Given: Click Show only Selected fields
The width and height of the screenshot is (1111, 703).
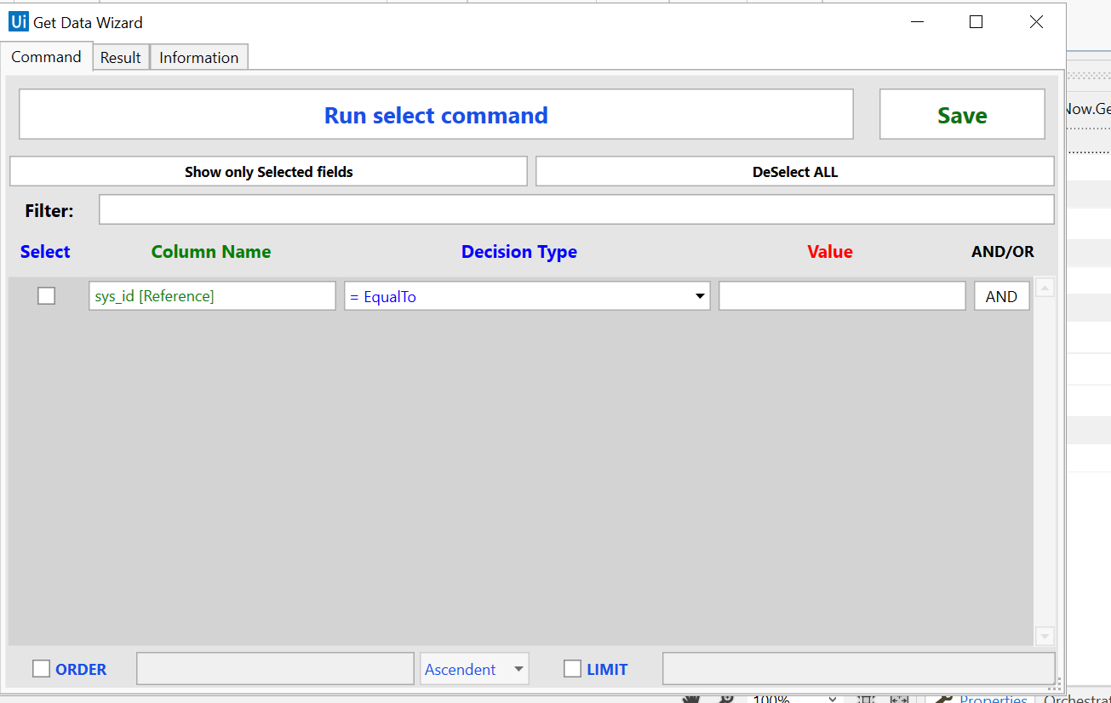Looking at the screenshot, I should coord(268,171).
